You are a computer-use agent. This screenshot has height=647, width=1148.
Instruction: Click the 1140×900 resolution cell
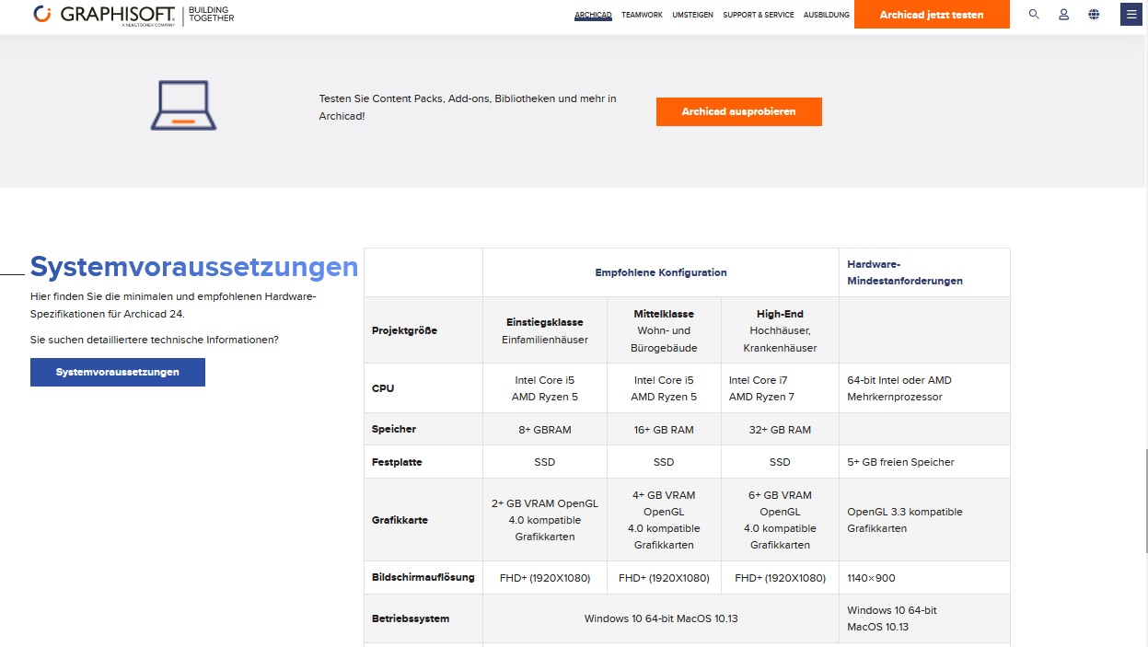[x=924, y=578]
